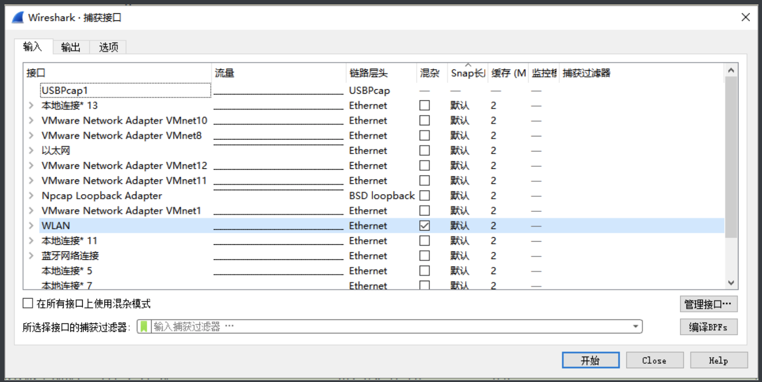Toggle promiscuous checkbox for VMnet1 adapter
The width and height of the screenshot is (762, 382).
pyautogui.click(x=425, y=211)
